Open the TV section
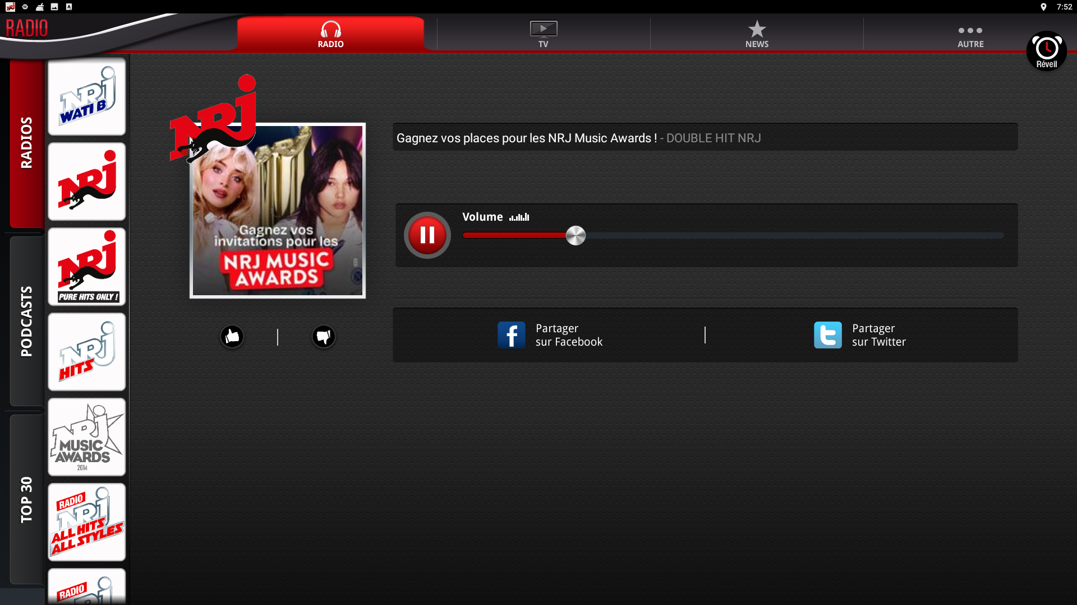This screenshot has height=605, width=1077. pos(542,34)
